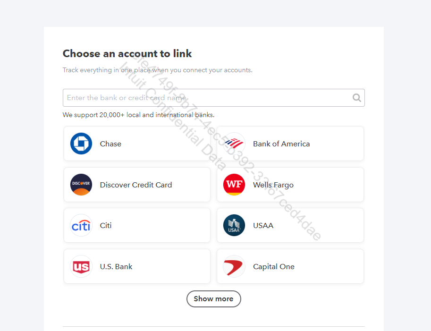The height and width of the screenshot is (331, 431).
Task: Link an account via the Chase label
Action: (110, 144)
